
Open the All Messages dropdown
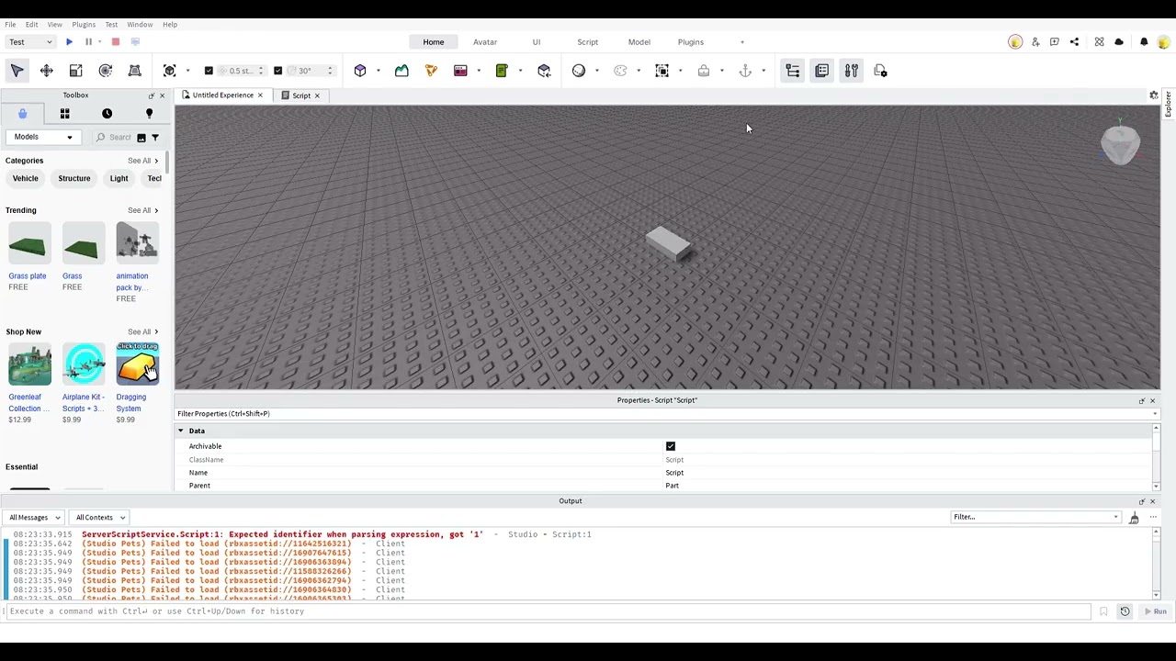[x=35, y=517]
